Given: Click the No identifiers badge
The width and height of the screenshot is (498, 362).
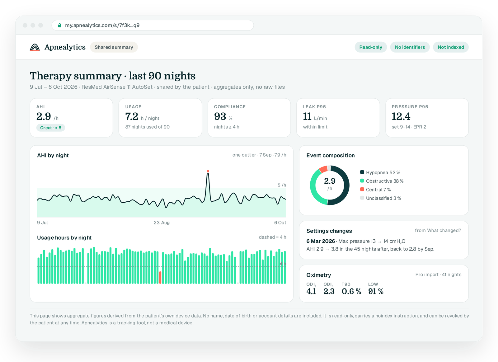Looking at the screenshot, I should (x=410, y=47).
